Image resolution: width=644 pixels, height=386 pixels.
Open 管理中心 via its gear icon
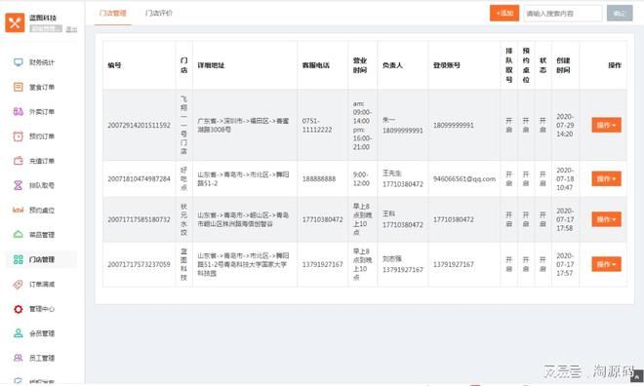[19, 309]
